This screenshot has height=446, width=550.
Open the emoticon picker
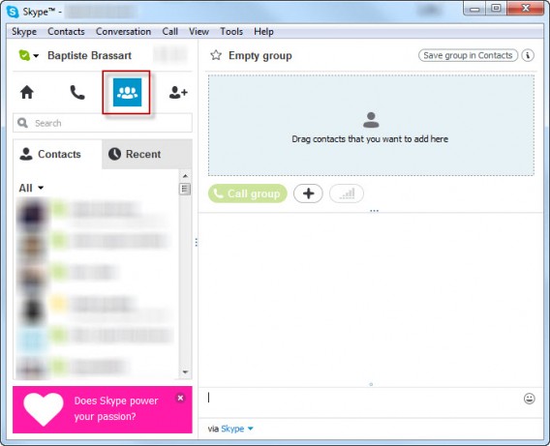pyautogui.click(x=529, y=399)
